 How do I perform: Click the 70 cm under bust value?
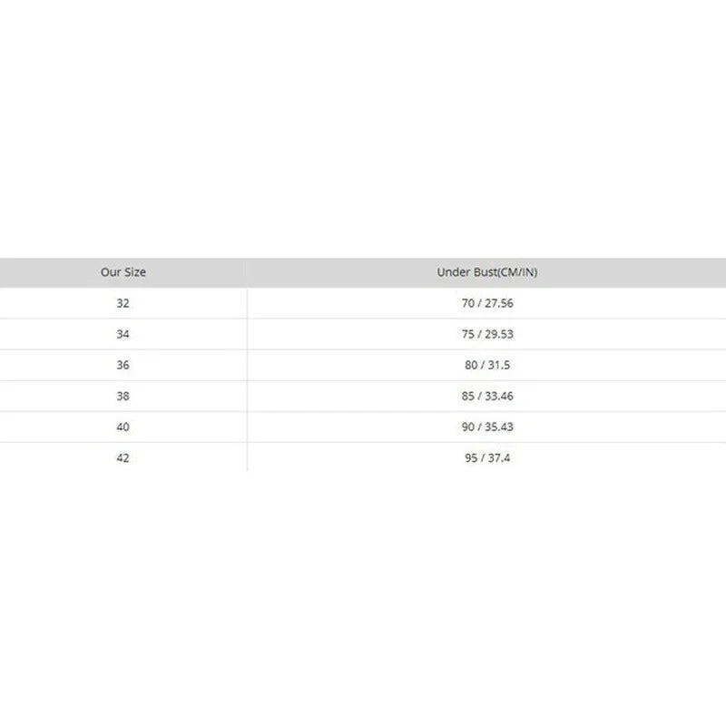(468, 303)
